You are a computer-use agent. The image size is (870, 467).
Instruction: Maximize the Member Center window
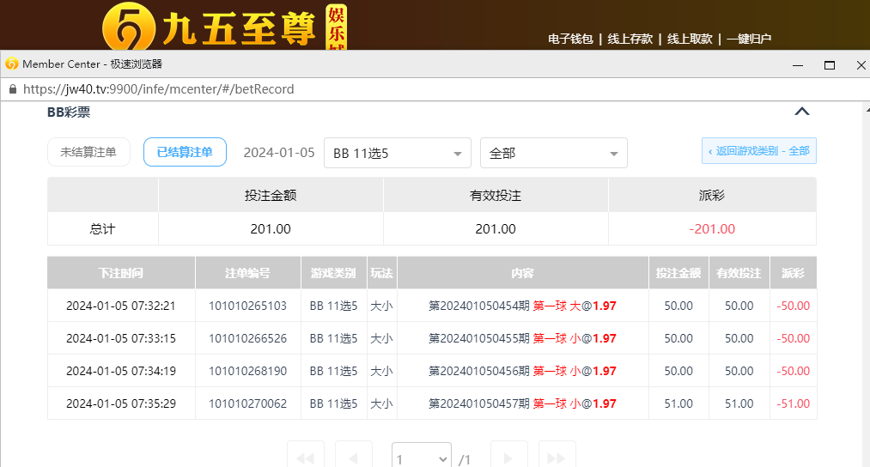click(x=830, y=65)
